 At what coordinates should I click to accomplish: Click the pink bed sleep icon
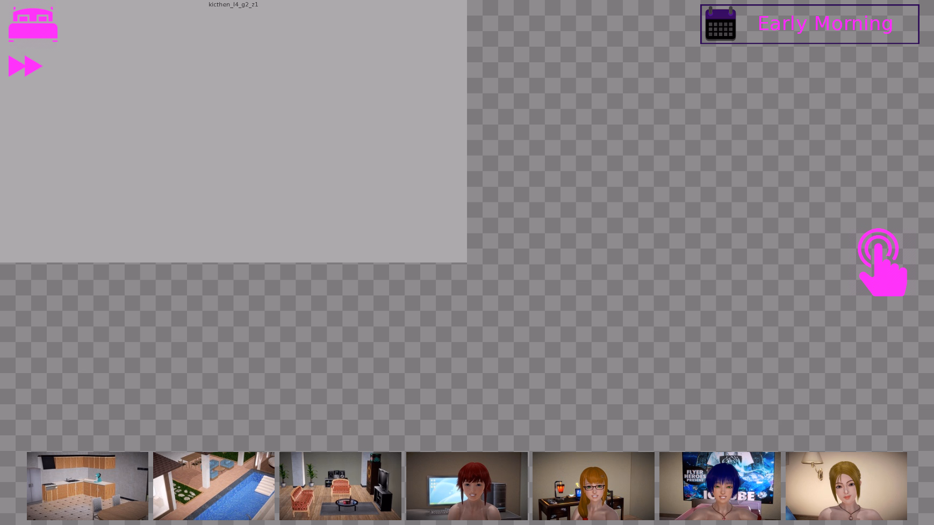[x=33, y=24]
